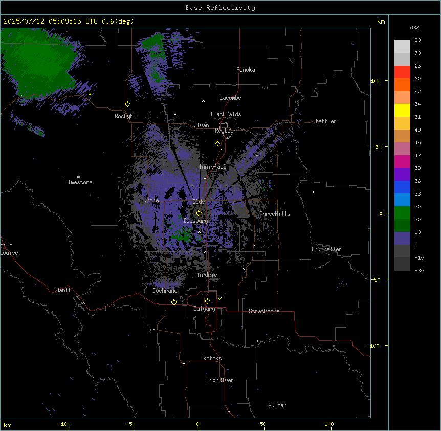The image size is (441, 431).
Task: Click the Sylvan label
Action: [x=200, y=125]
